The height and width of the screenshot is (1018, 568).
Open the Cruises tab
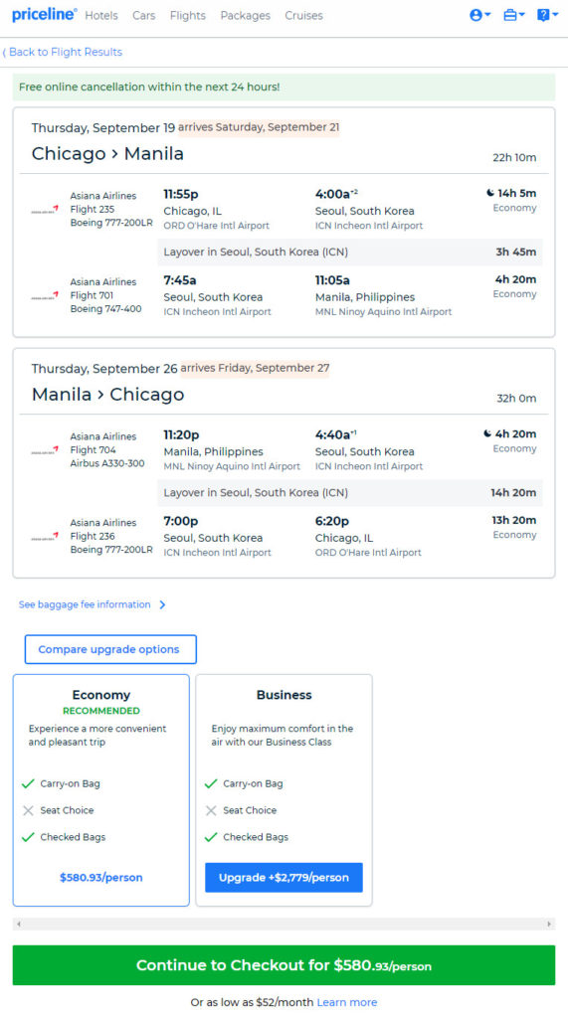[x=303, y=15]
